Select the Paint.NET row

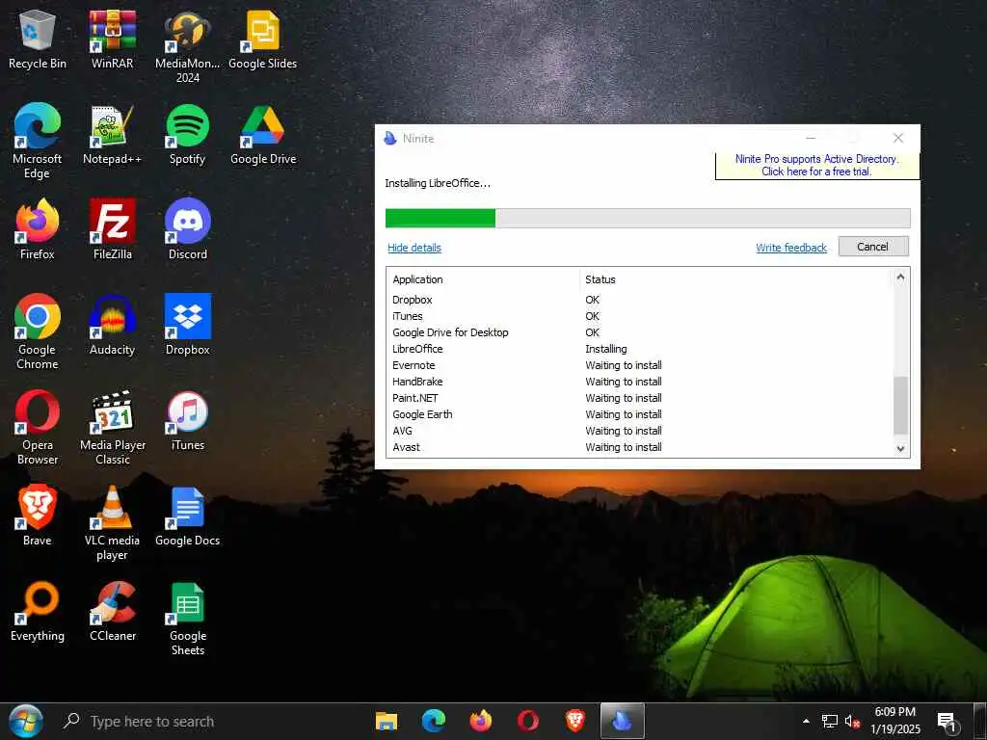(640, 398)
